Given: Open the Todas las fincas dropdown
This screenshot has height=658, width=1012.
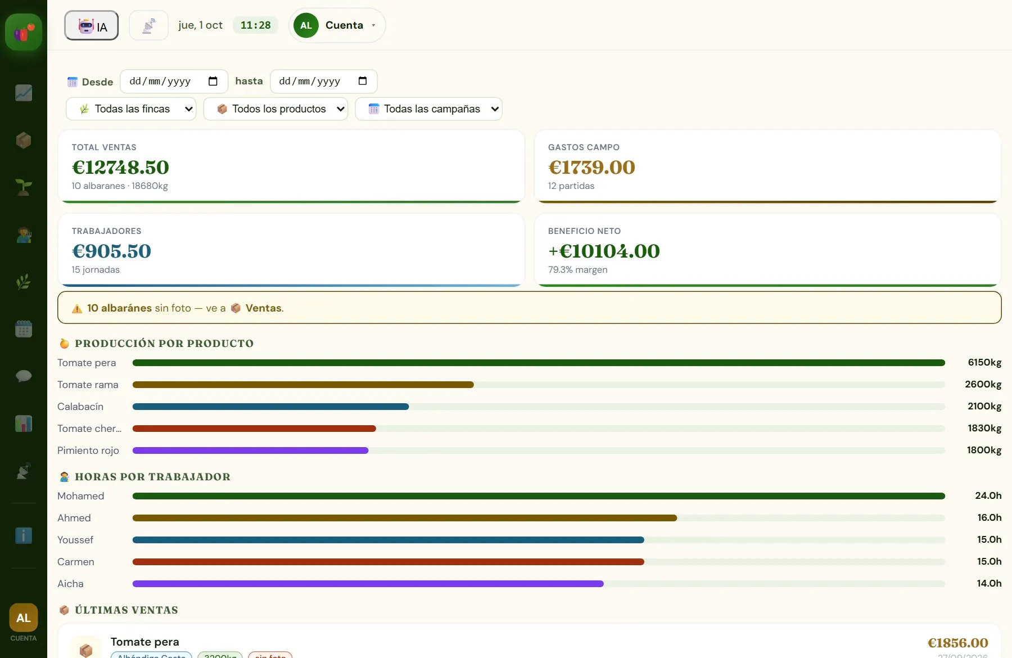Looking at the screenshot, I should point(131,109).
